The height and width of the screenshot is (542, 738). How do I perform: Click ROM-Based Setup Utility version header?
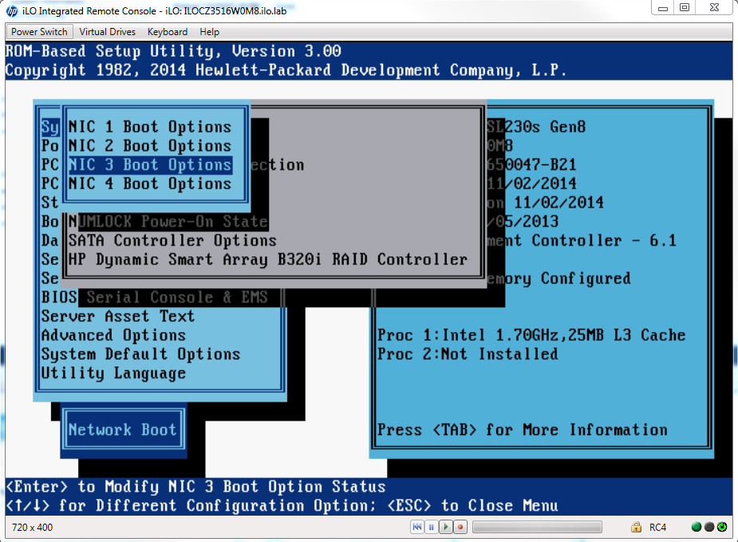coord(173,51)
